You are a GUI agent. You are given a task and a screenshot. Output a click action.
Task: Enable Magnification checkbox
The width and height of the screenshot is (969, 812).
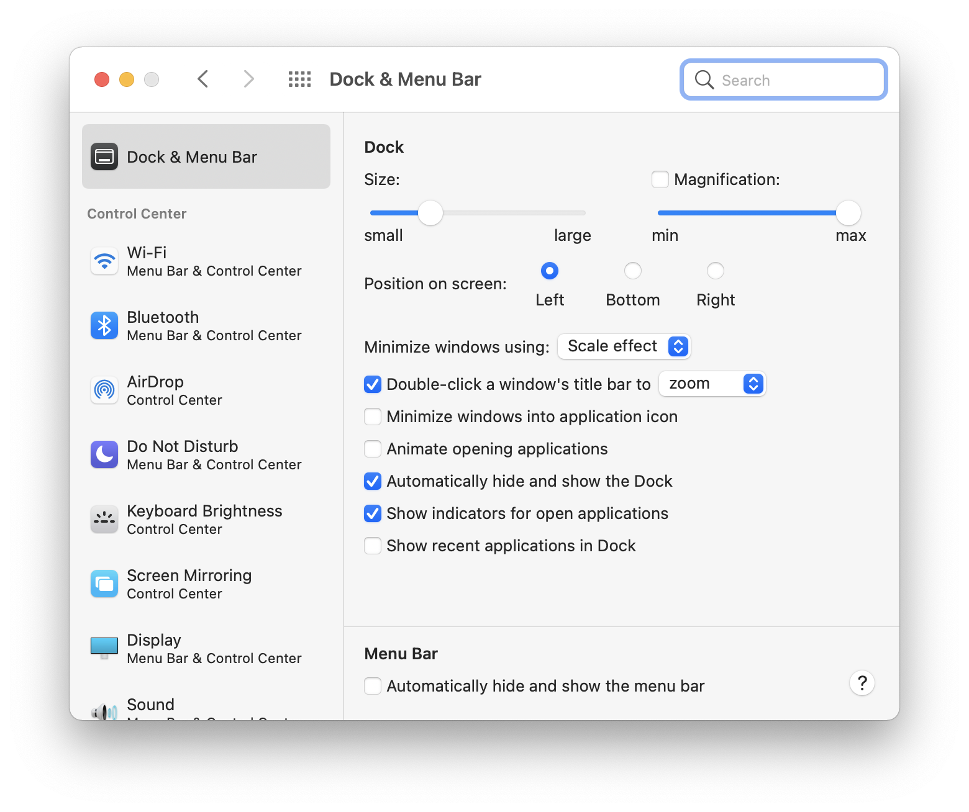[660, 179]
